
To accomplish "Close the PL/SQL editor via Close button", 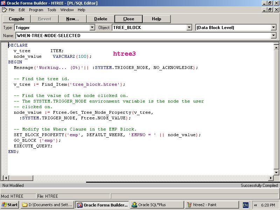I will point(128,19).
